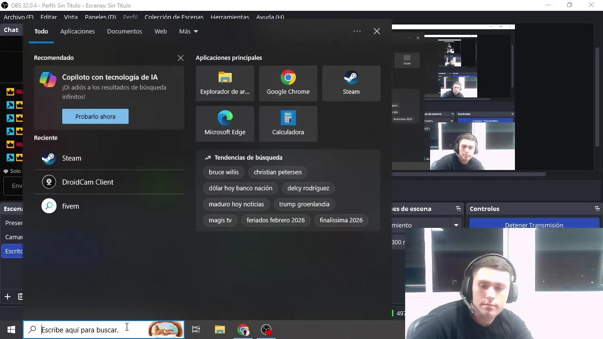603x339 pixels.
Task: Search trend dólar hoy banco nación
Action: 241,188
